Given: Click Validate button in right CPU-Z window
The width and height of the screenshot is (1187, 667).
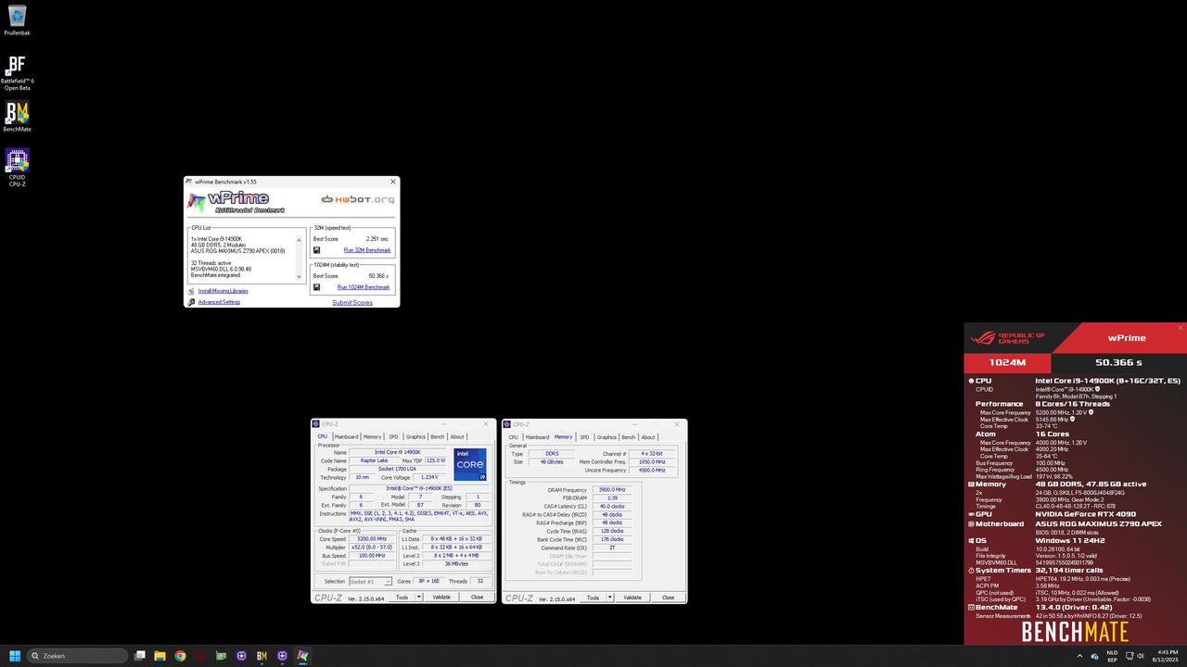Looking at the screenshot, I should (632, 598).
